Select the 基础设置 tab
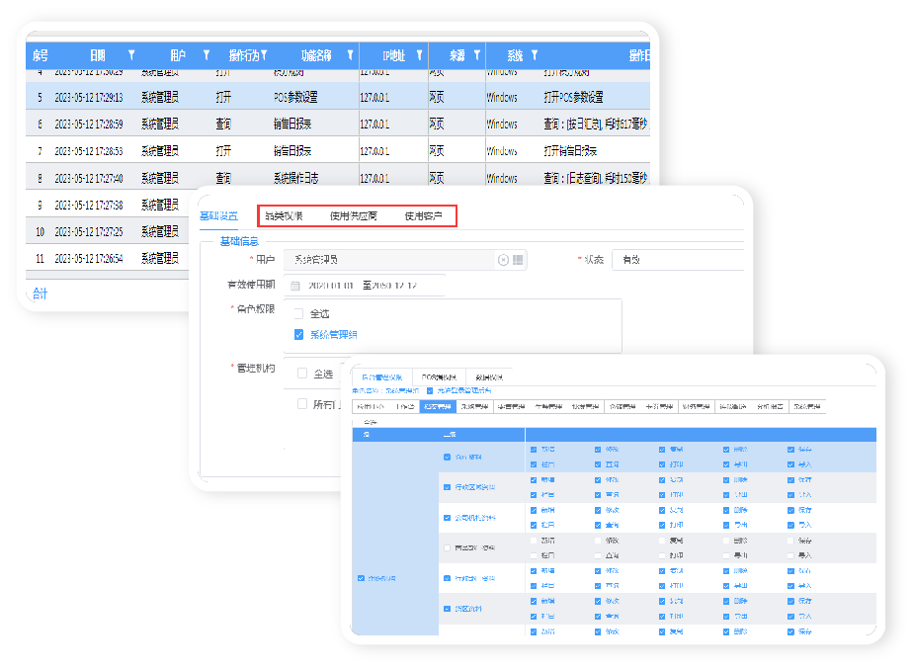The height and width of the screenshot is (670, 914). (x=218, y=215)
